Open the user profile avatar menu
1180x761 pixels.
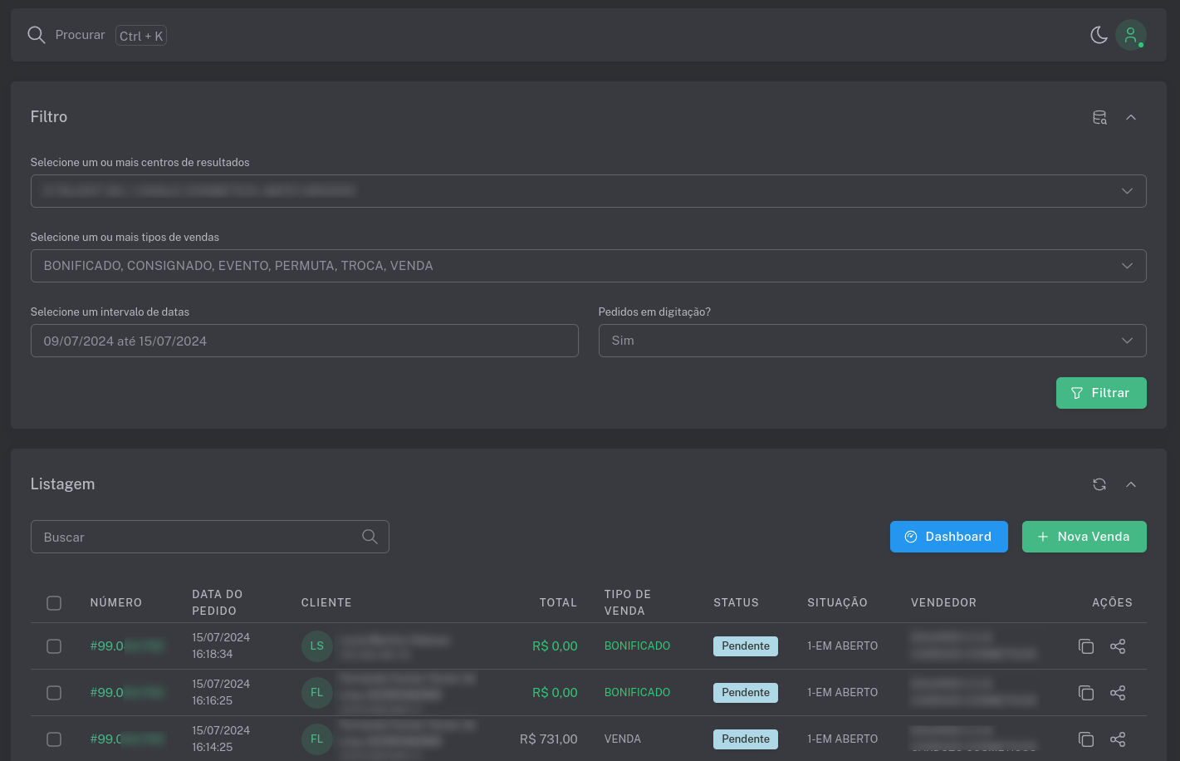coord(1130,35)
